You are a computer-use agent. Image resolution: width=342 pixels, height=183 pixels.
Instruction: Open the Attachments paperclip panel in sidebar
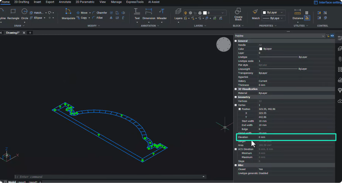pos(340,59)
